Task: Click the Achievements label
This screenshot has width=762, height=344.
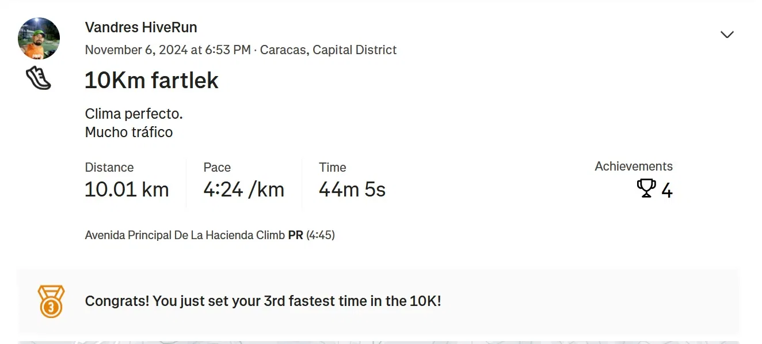Action: (x=634, y=167)
